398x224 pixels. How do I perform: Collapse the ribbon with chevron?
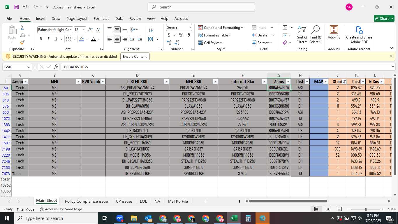[391, 48]
